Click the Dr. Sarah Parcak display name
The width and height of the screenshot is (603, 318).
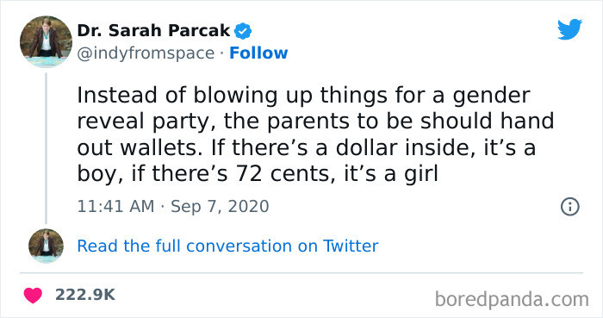coord(153,31)
